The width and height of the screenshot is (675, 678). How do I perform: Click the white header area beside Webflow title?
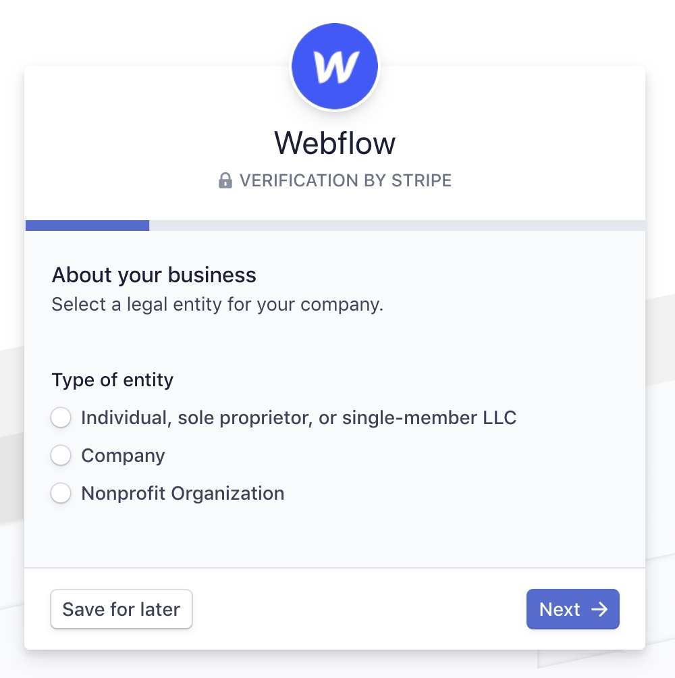point(526,143)
